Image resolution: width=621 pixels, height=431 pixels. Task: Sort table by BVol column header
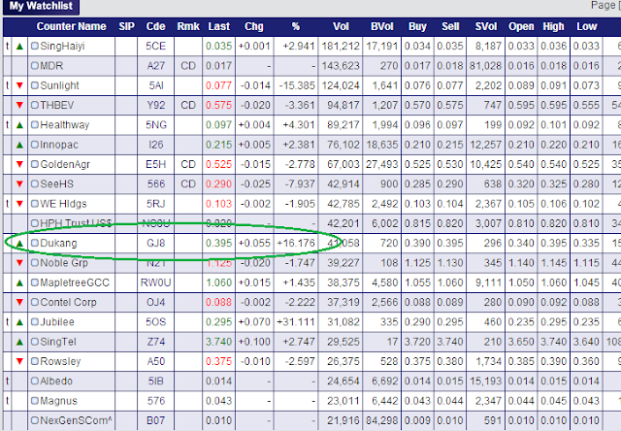[x=381, y=26]
